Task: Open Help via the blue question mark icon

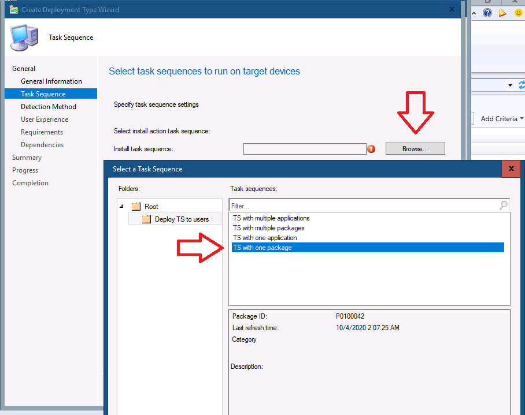Action: coord(487,13)
